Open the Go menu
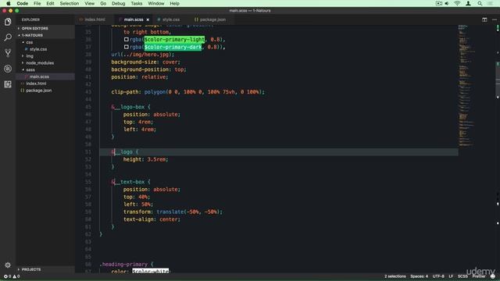Image resolution: width=500 pixels, height=281 pixels. point(103,3)
